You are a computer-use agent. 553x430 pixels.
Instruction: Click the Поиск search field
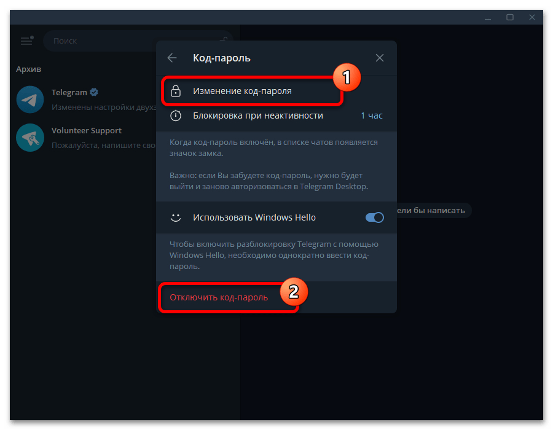[x=138, y=41]
